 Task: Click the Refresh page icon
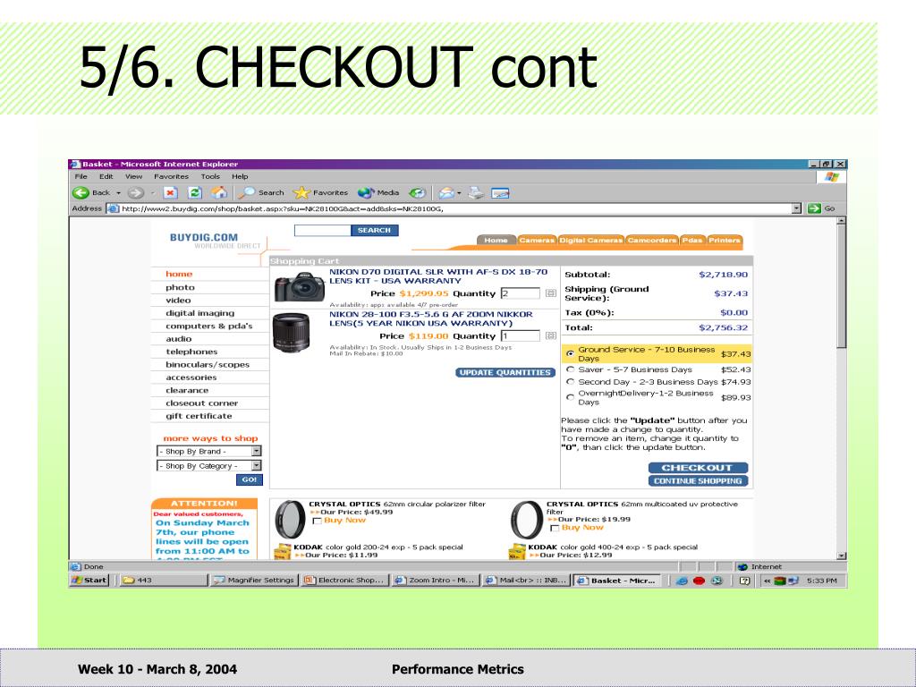point(195,193)
